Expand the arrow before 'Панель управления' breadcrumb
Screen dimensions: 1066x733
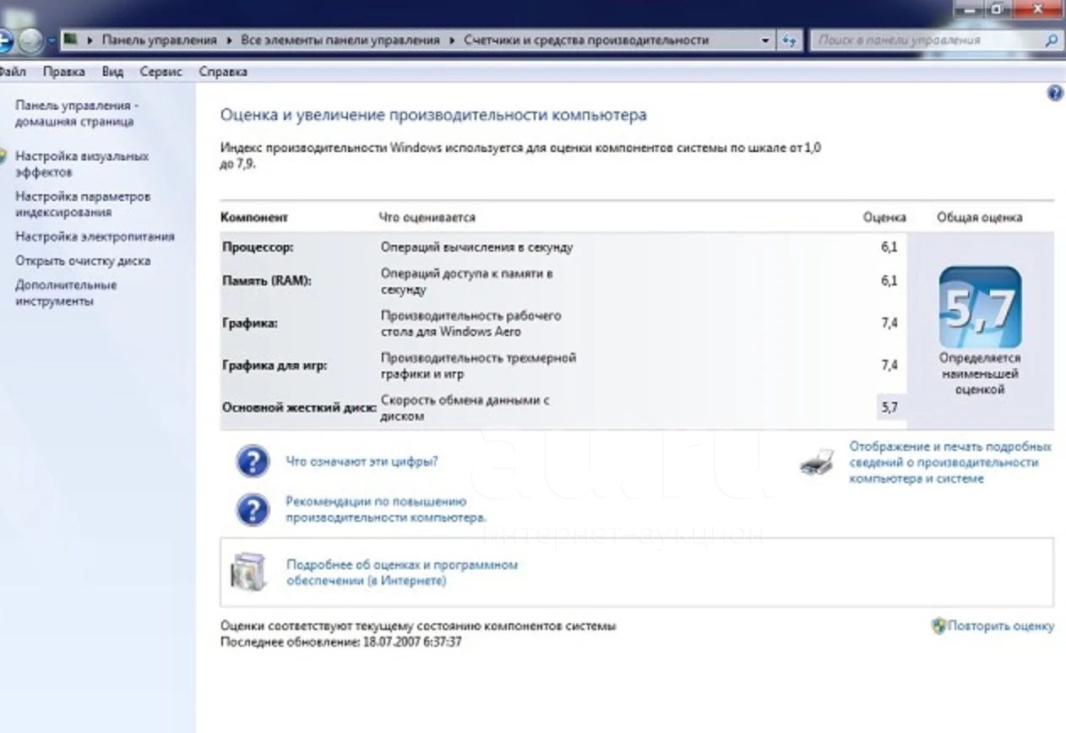(x=90, y=40)
